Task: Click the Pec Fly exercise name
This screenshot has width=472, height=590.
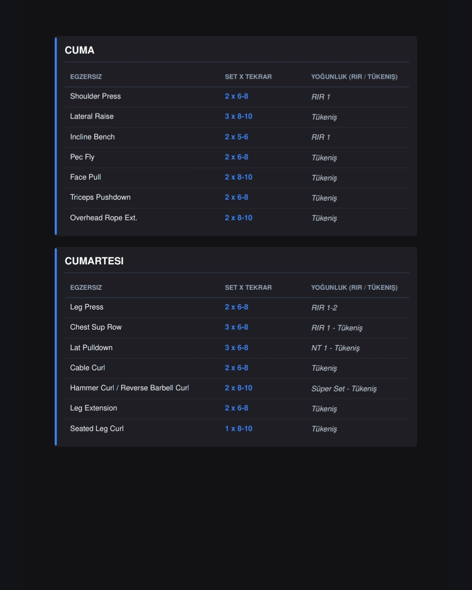Action: (x=82, y=157)
